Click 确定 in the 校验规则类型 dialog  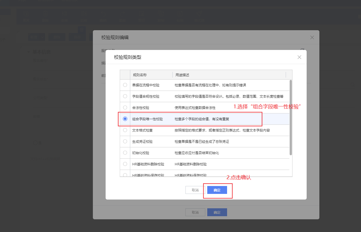click(x=217, y=190)
